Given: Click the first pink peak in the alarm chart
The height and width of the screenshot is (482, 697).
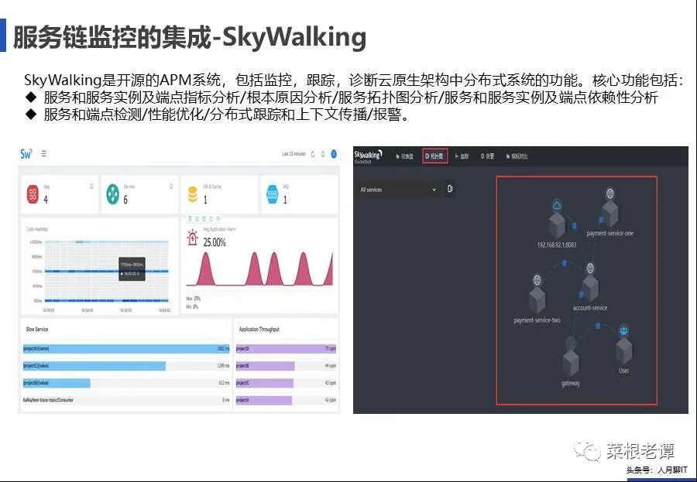Looking at the screenshot, I should (205, 268).
